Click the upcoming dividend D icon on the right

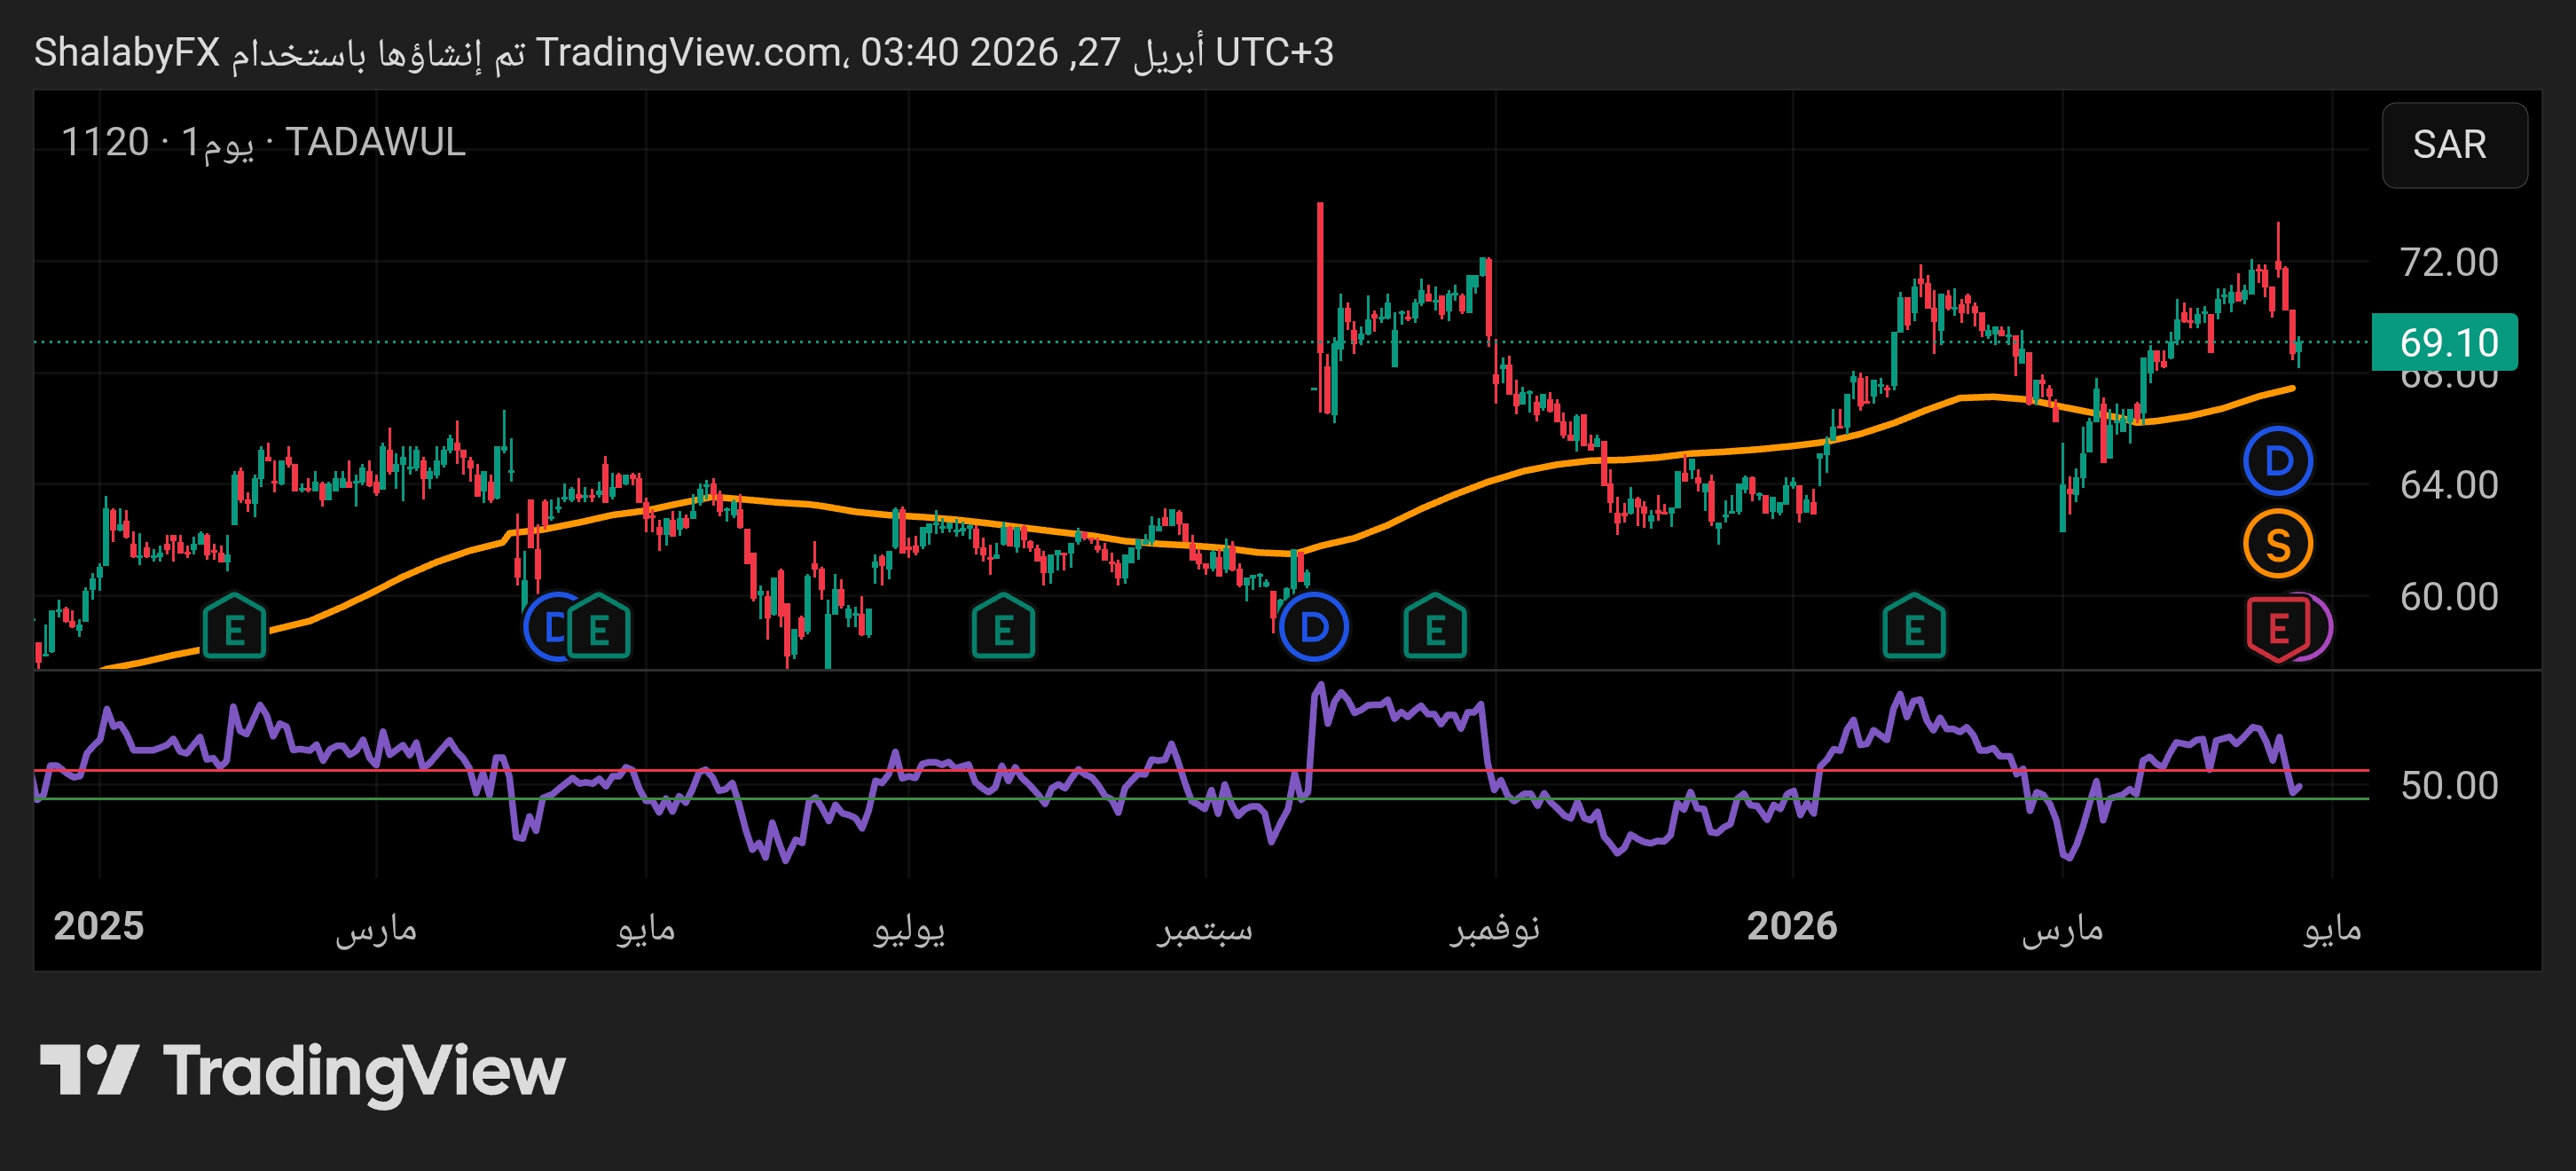pos(2277,461)
